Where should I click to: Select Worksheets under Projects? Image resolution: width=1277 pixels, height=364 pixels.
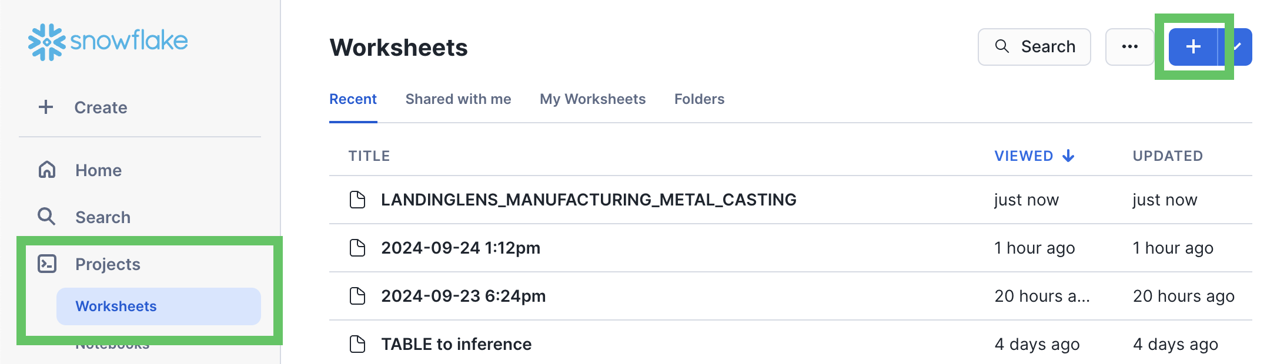(116, 306)
